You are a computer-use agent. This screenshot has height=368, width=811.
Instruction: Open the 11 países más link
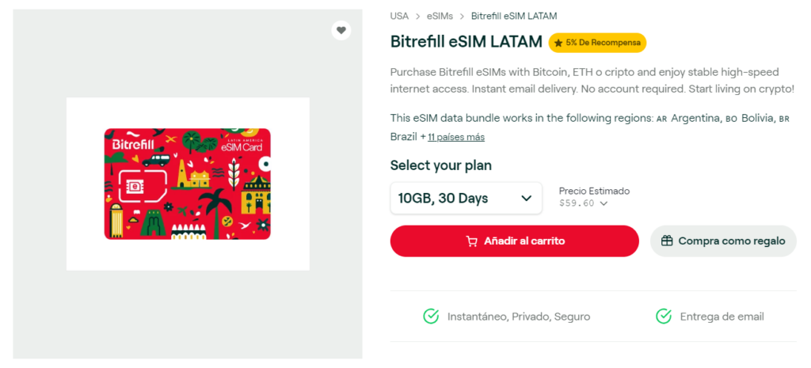pyautogui.click(x=456, y=138)
